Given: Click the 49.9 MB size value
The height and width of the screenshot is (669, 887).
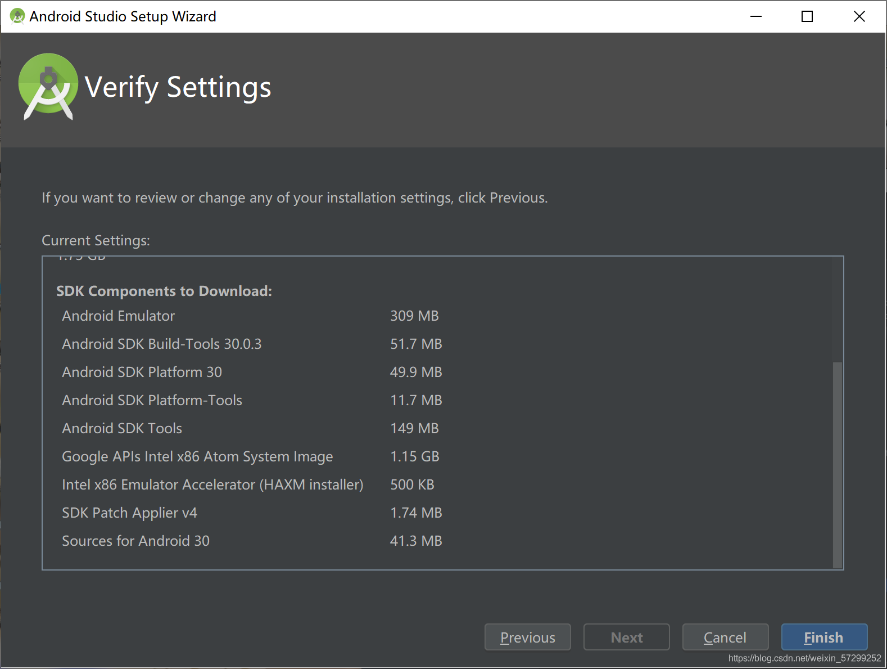Looking at the screenshot, I should (416, 372).
